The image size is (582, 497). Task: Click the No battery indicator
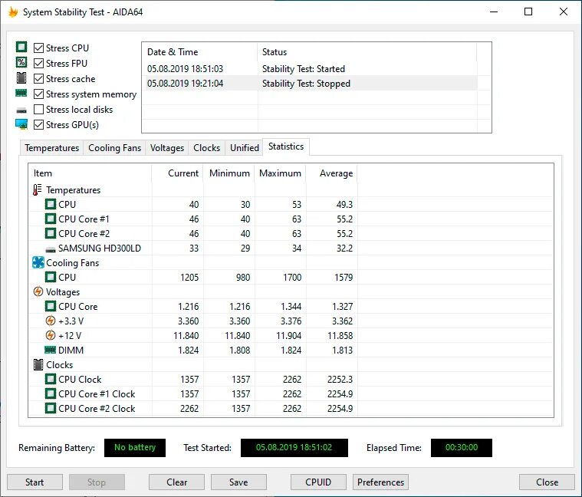coord(135,448)
